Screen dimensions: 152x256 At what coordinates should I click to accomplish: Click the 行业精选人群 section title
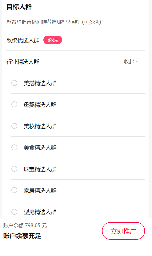tap(22, 62)
